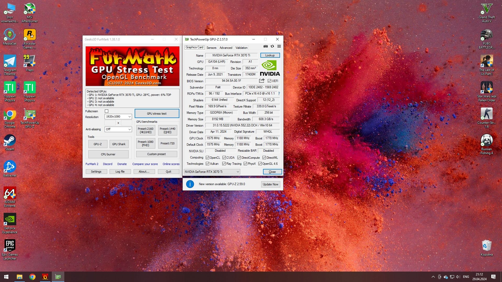Open the FurMark 2 link
The height and width of the screenshot is (282, 502).
pos(92,164)
